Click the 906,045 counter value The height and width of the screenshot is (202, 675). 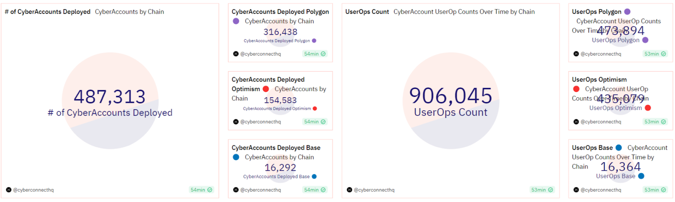(451, 96)
